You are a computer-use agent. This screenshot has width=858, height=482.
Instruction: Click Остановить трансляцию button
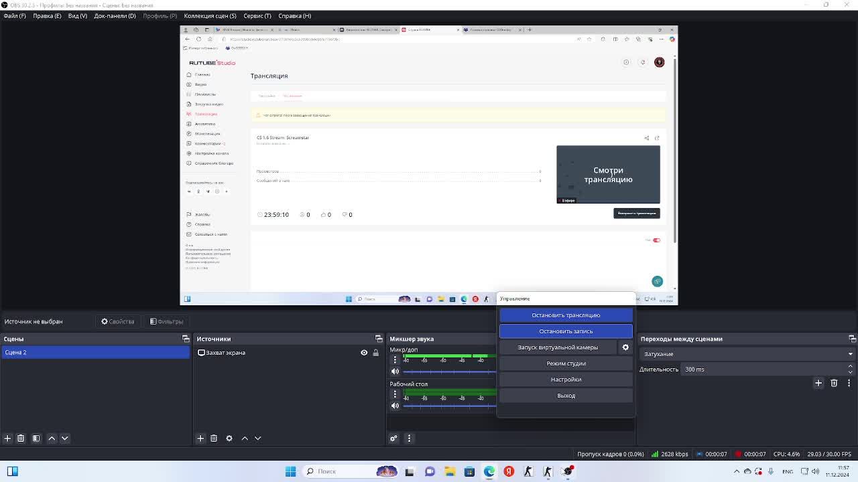pos(566,315)
